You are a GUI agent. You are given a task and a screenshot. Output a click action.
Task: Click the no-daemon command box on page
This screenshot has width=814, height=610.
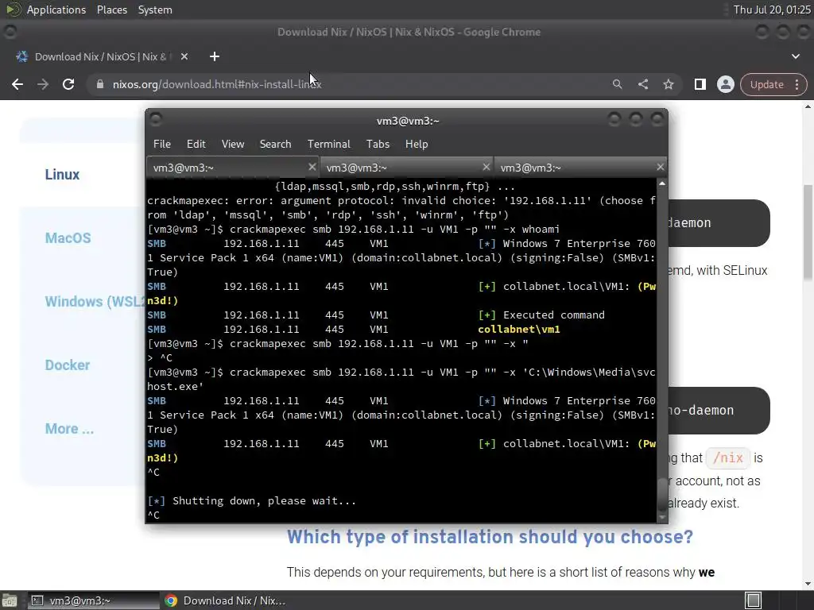(719, 411)
